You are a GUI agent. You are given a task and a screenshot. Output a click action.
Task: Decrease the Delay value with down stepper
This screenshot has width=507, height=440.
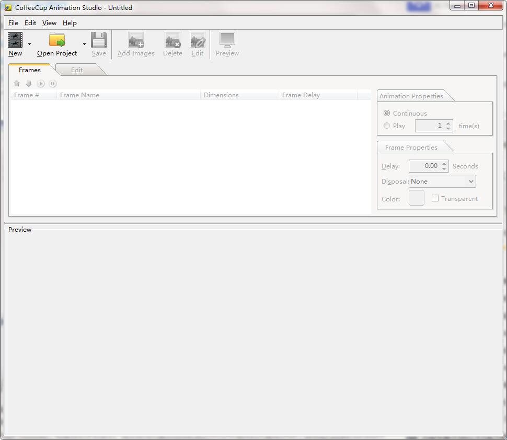444,168
